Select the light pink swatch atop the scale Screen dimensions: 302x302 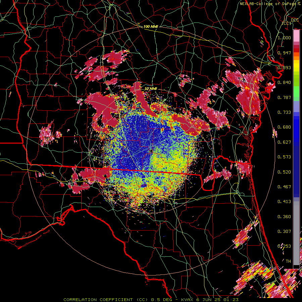[x=296, y=36]
